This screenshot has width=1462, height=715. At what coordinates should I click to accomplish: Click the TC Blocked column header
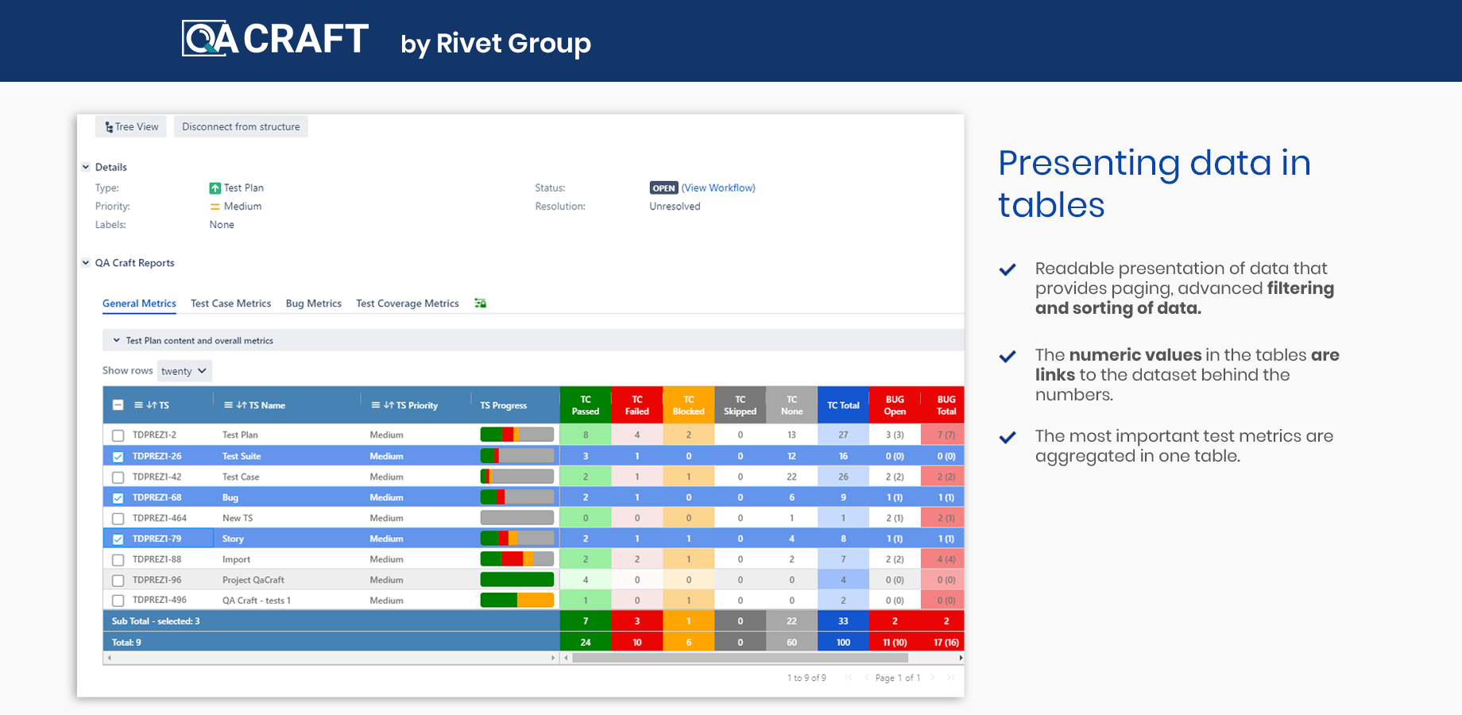pyautogui.click(x=689, y=405)
